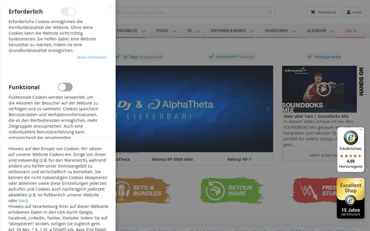370x231 pixels.
Task: Open the DJ-ZUBEHÖR menu
Action: pyautogui.click(x=316, y=30)
